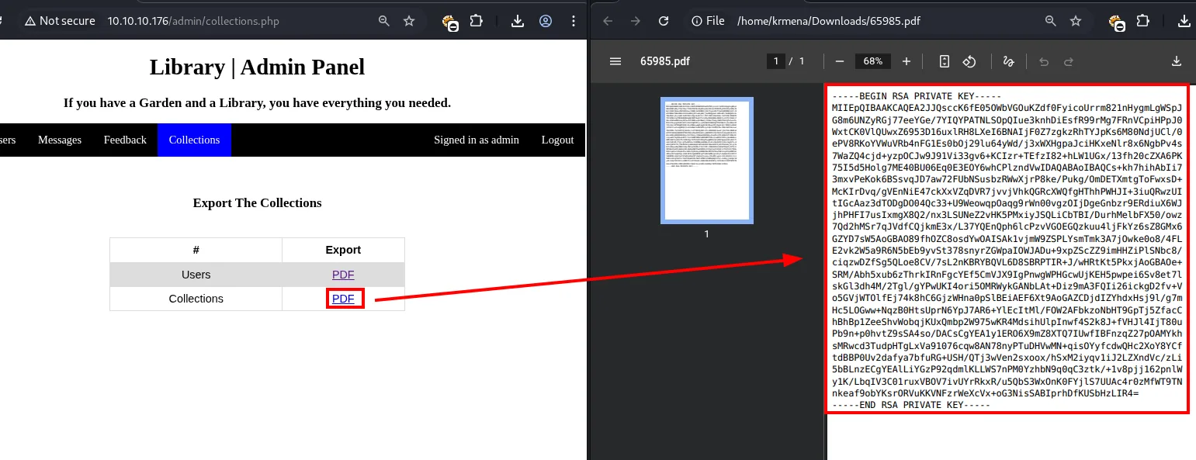Open the PDF viewer sidebar hamburger menu
This screenshot has height=460, width=1196.
tap(615, 61)
